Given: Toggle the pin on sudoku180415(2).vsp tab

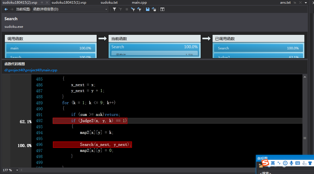Looking at the screenshot, I should pyautogui.click(x=41, y=3).
